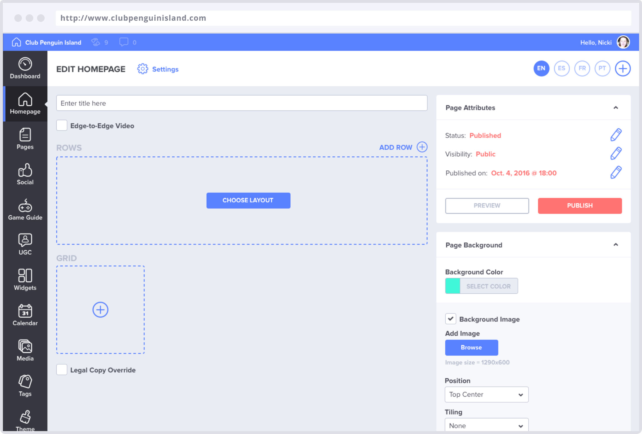Edit Status with the pencil icon

pyautogui.click(x=616, y=135)
